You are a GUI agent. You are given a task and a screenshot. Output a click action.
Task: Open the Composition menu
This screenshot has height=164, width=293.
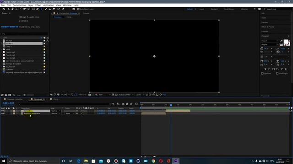[19, 5]
